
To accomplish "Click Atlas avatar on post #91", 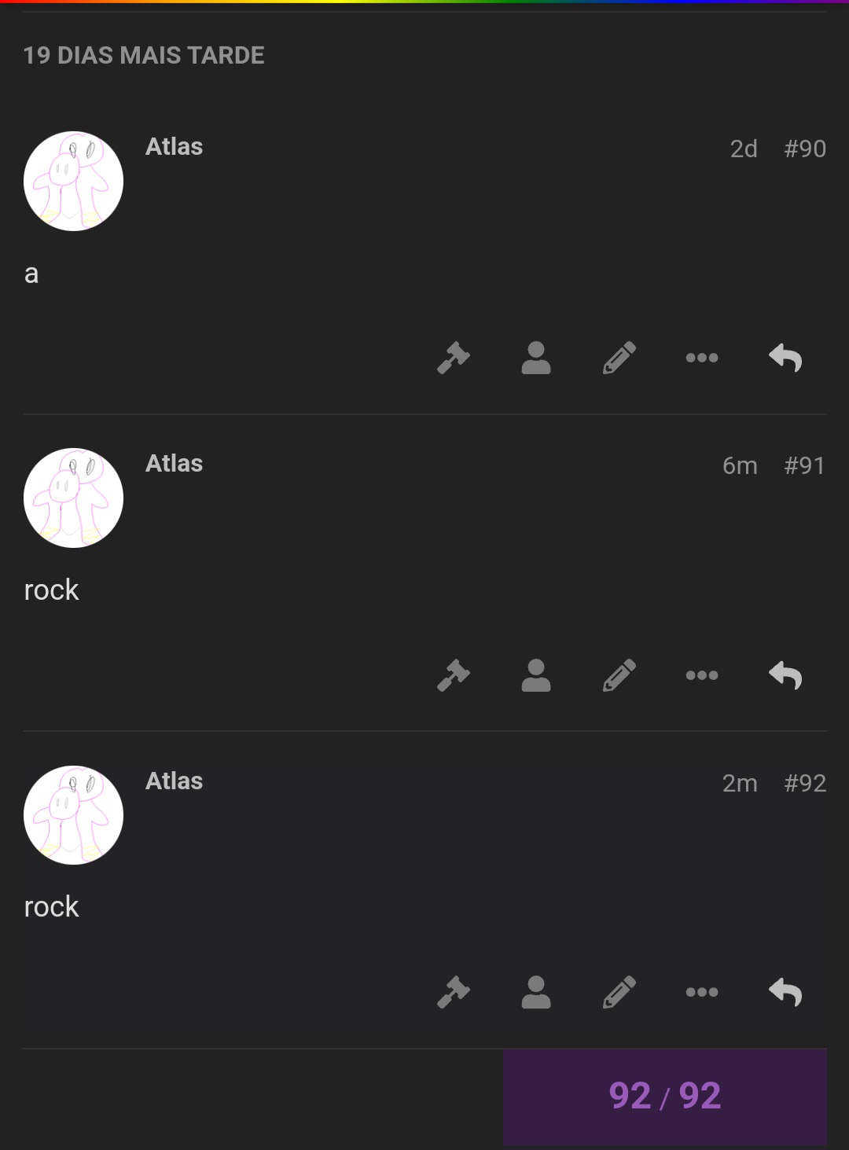I will click(x=73, y=498).
